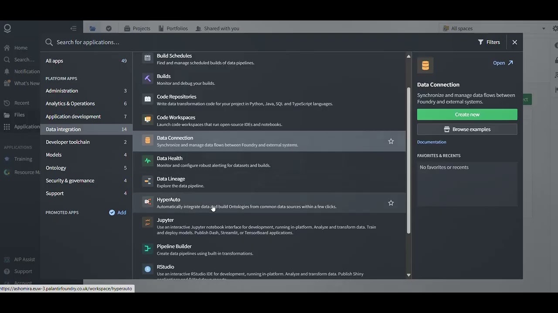The image size is (558, 313).
Task: Open the Projects tab
Action: [137, 28]
